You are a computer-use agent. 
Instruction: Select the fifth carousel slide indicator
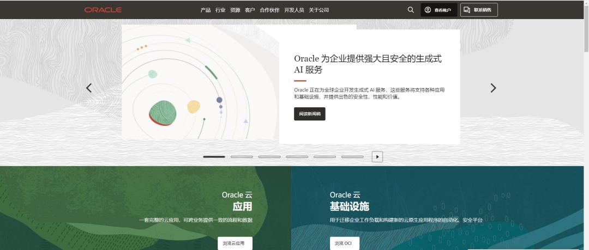click(325, 157)
